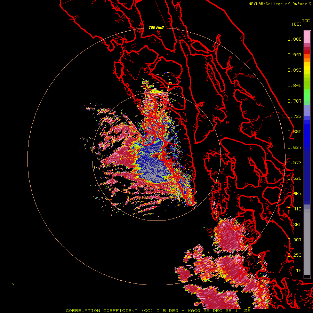
Task: Select the 0.893 color scale value
Action: tap(295, 70)
